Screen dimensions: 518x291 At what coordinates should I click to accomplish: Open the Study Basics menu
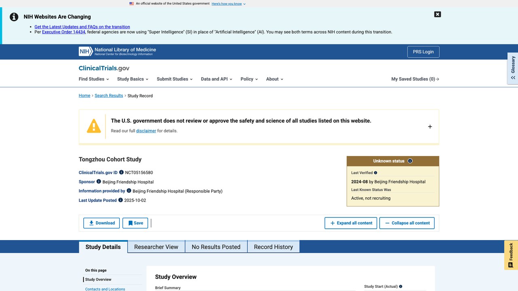[x=133, y=79]
